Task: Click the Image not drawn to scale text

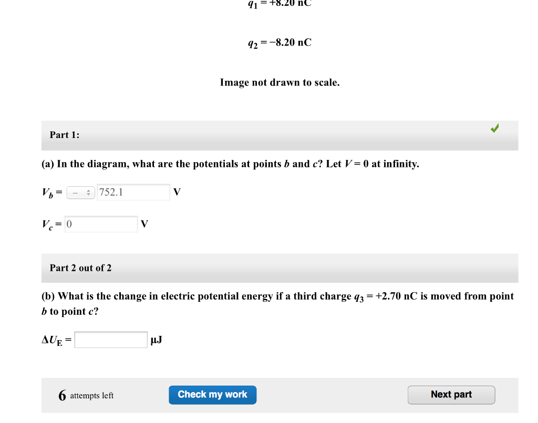Action: coord(280,82)
